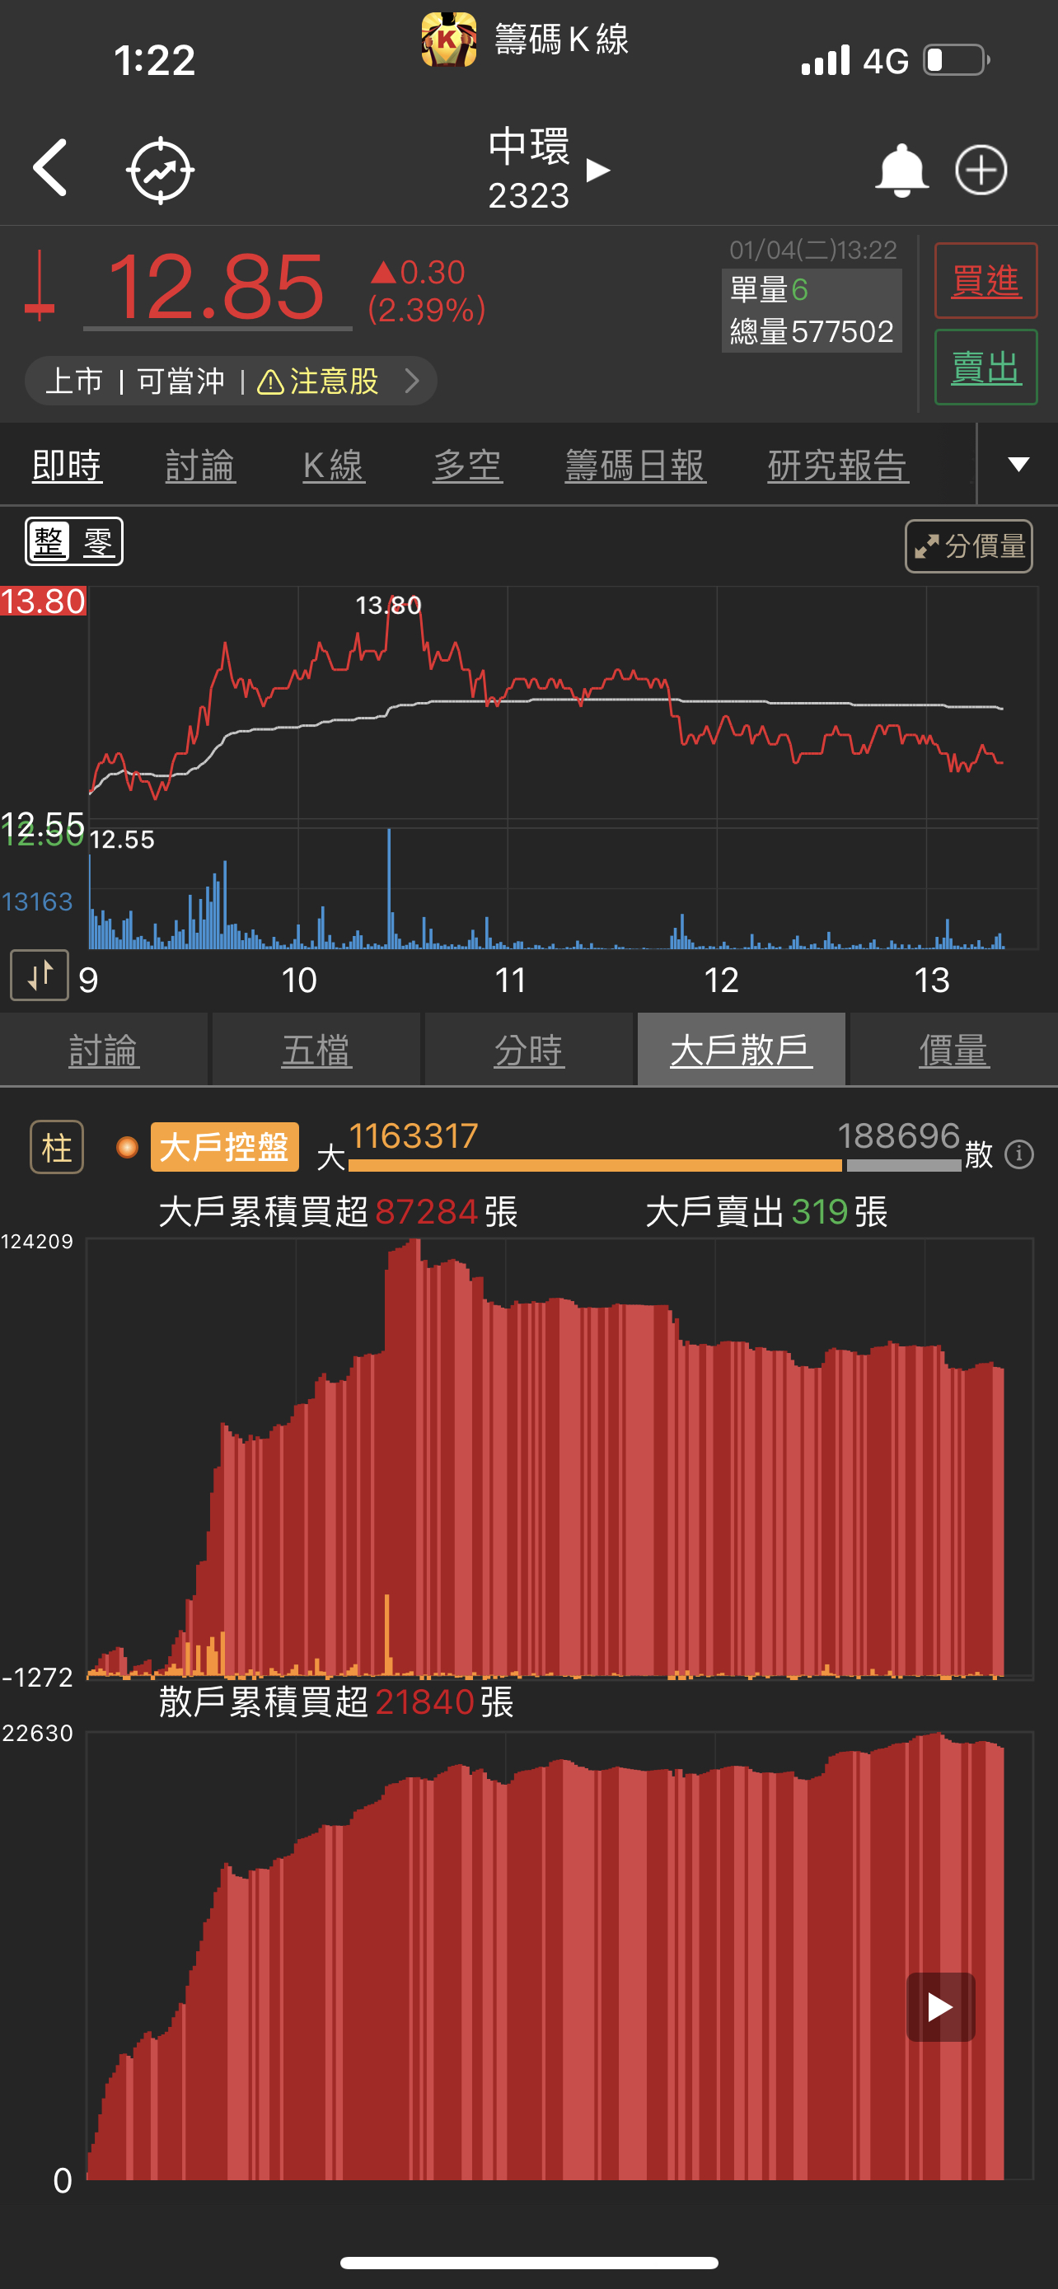Image resolution: width=1058 pixels, height=2289 pixels.
Task: Open stock switcher triangle next to 中環
Action: 599,170
